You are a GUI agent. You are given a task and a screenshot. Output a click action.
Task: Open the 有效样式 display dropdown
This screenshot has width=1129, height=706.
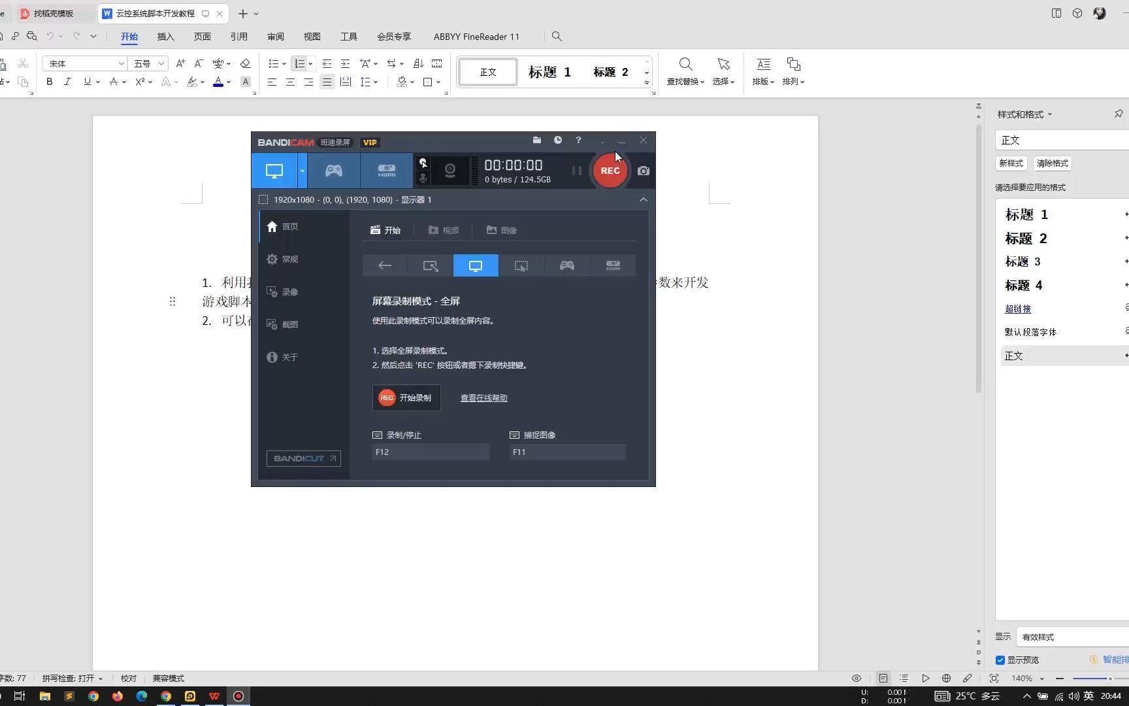coord(1072,637)
